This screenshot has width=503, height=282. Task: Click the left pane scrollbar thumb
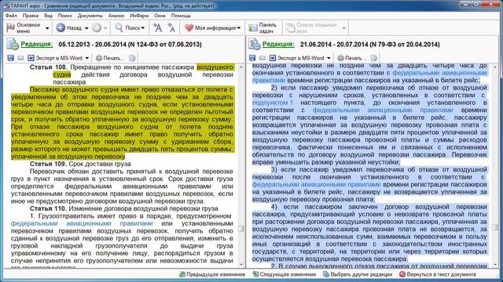[241, 228]
